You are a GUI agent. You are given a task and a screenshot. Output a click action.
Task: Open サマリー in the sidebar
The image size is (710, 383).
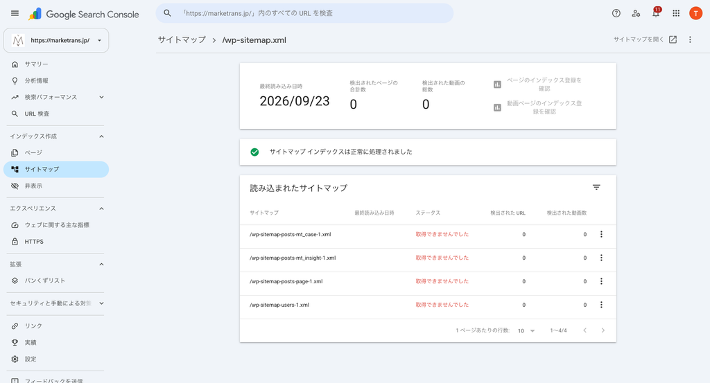[56, 64]
